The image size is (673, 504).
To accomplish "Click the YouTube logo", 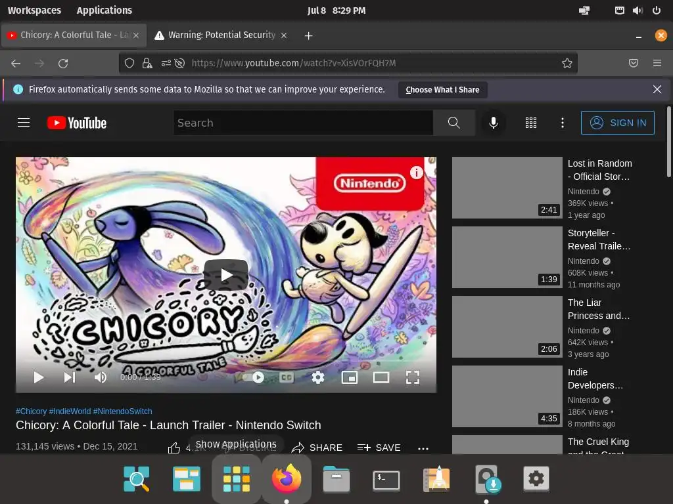I will coord(77,123).
